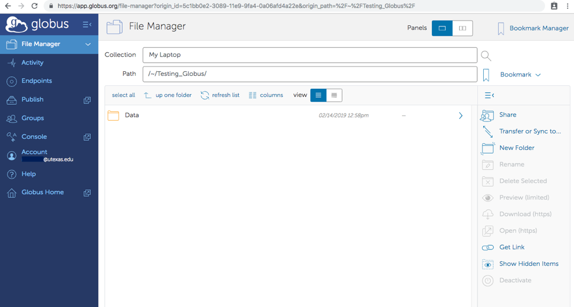Image resolution: width=574 pixels, height=307 pixels.
Task: Click the browser address bar URL
Action: (x=236, y=6)
